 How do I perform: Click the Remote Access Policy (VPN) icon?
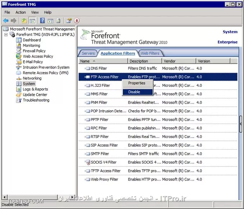[19, 73]
